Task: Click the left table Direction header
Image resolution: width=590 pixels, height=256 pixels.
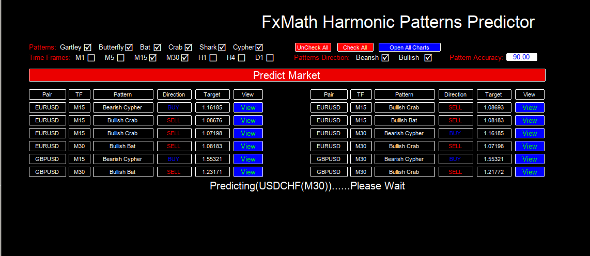Action: click(x=174, y=94)
